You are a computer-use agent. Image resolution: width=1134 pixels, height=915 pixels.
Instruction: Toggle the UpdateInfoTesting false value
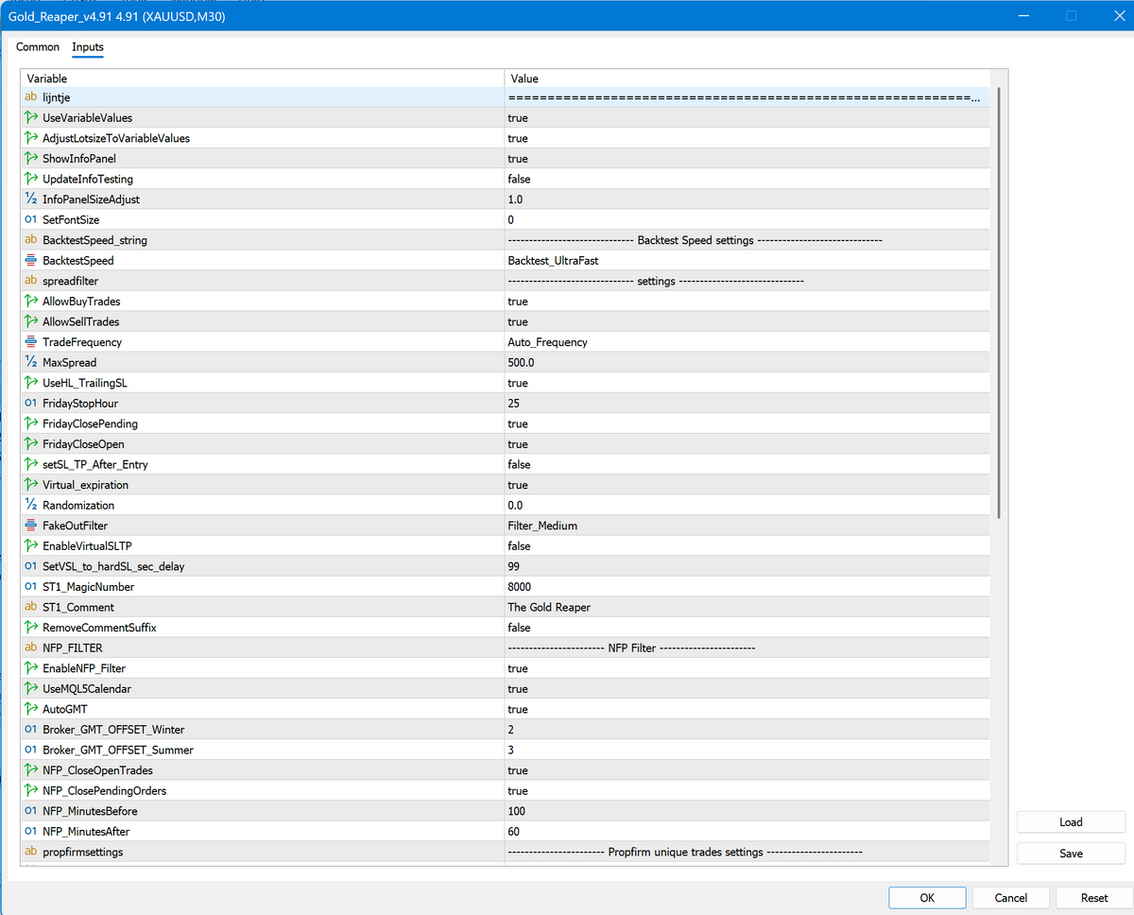519,179
